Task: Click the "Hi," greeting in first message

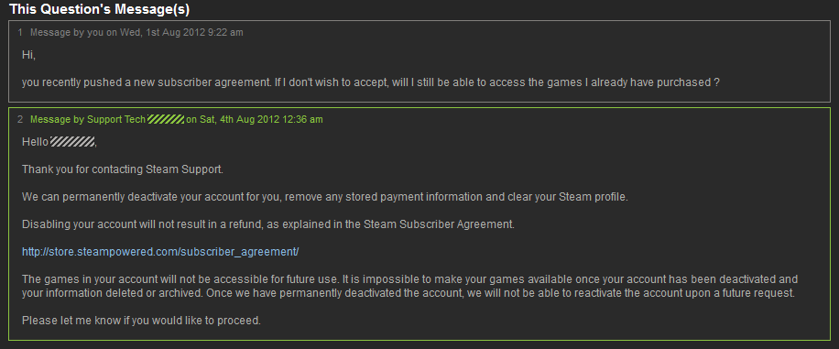Action: coord(28,55)
